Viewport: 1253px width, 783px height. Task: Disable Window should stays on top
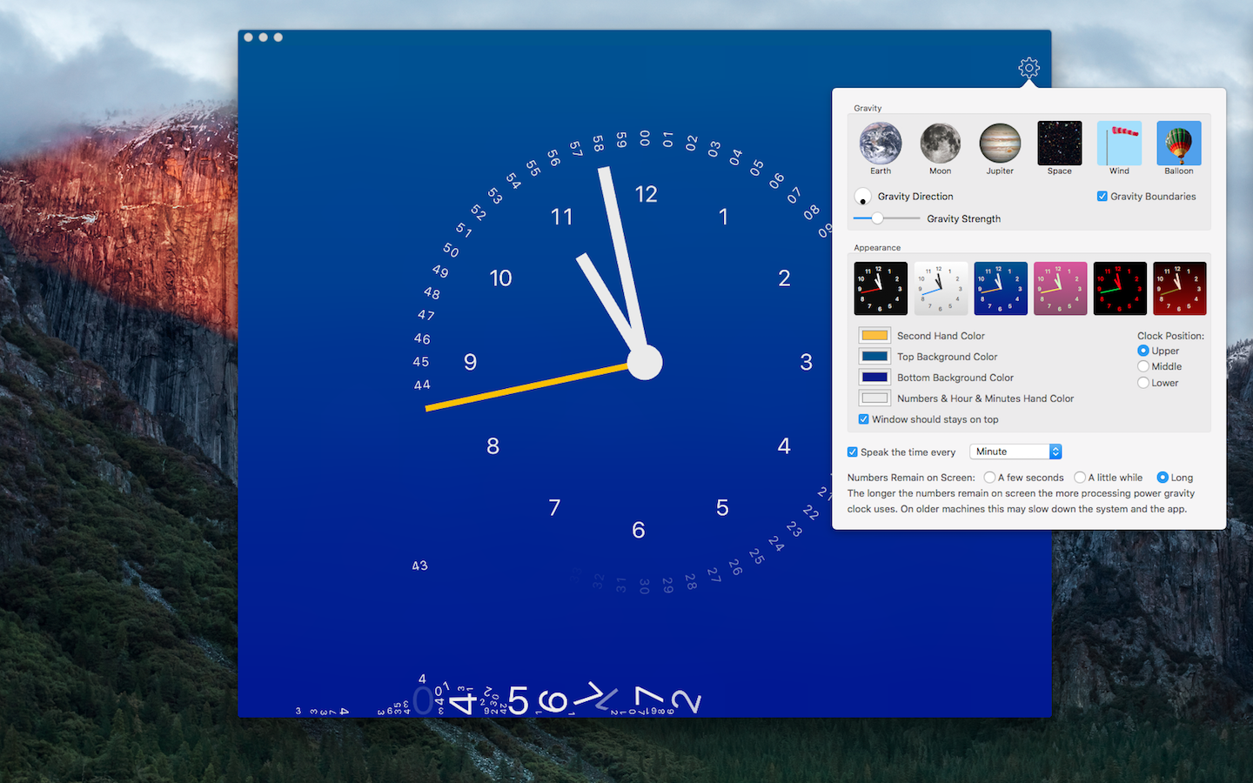[x=863, y=418]
